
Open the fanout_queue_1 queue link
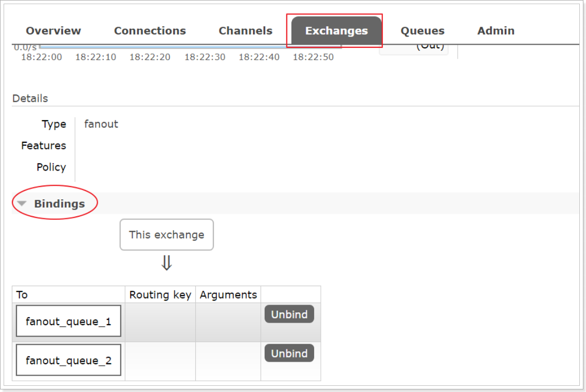[x=68, y=322]
